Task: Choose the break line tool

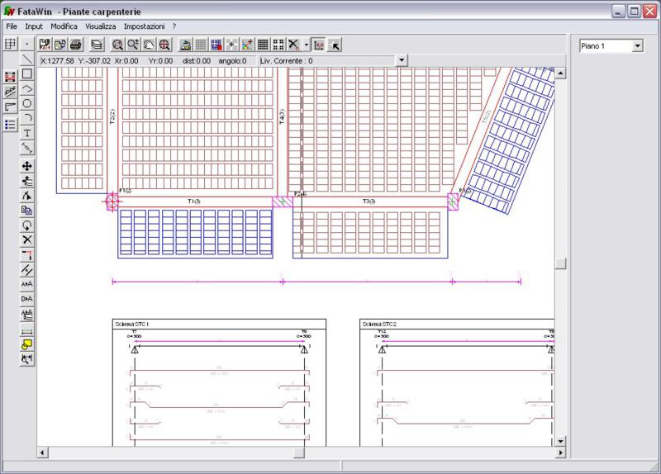Action: 27,270
